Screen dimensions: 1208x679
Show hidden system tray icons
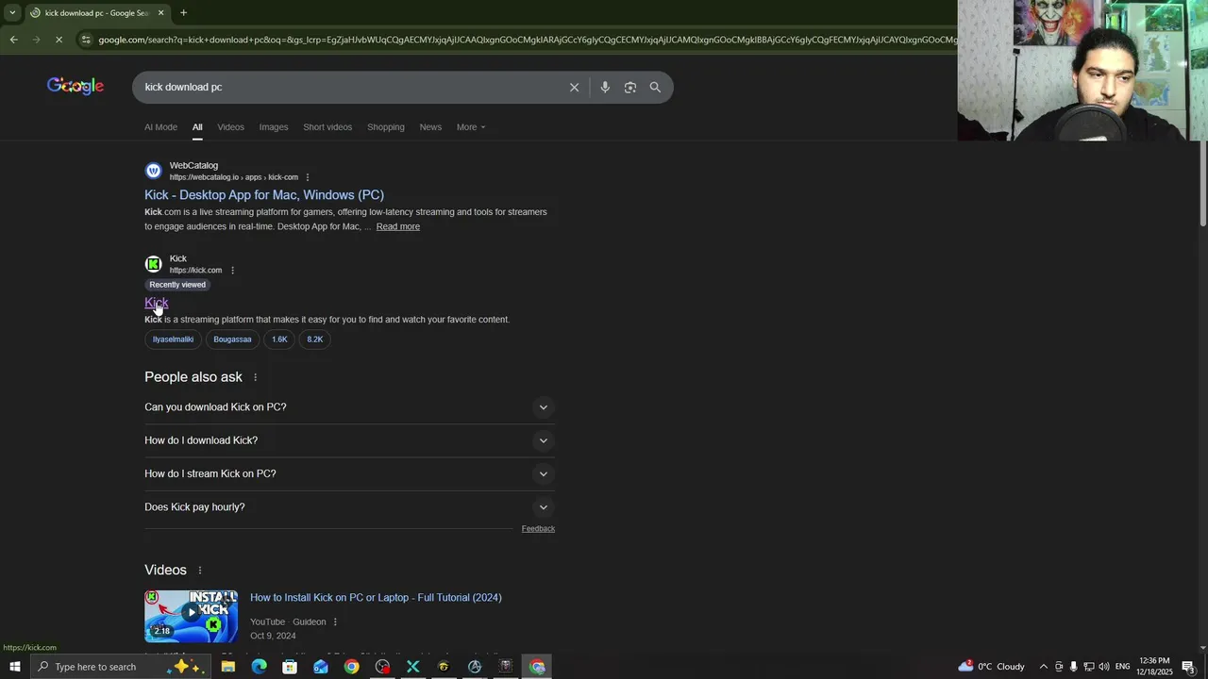pyautogui.click(x=1043, y=667)
